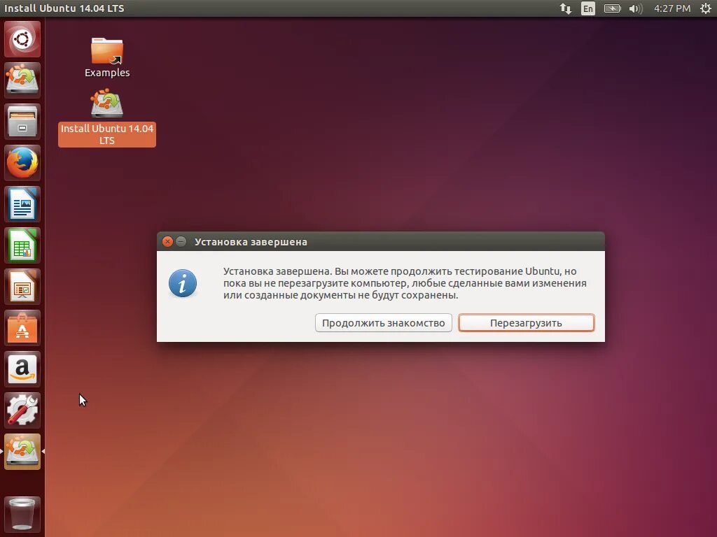The width and height of the screenshot is (717, 537).
Task: Close the Установка завершена dialog
Action: click(x=167, y=241)
